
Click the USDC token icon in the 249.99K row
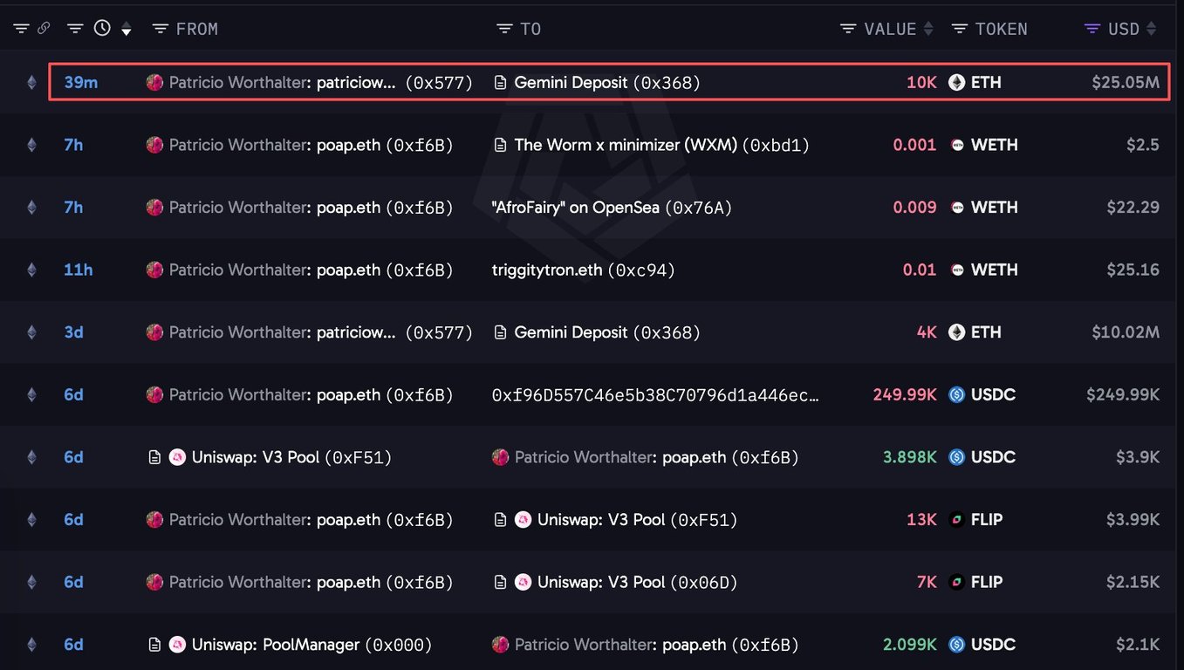pos(957,394)
